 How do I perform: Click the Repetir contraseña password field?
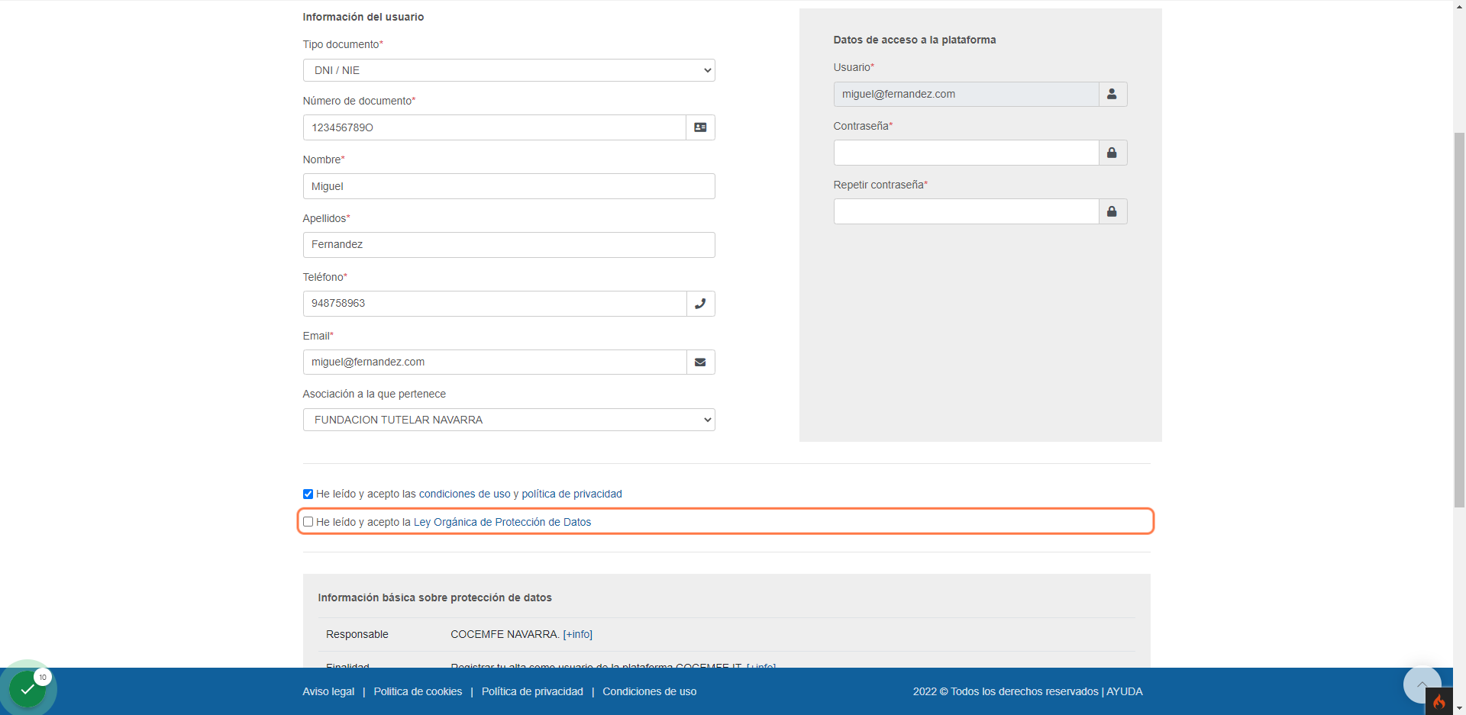click(966, 211)
